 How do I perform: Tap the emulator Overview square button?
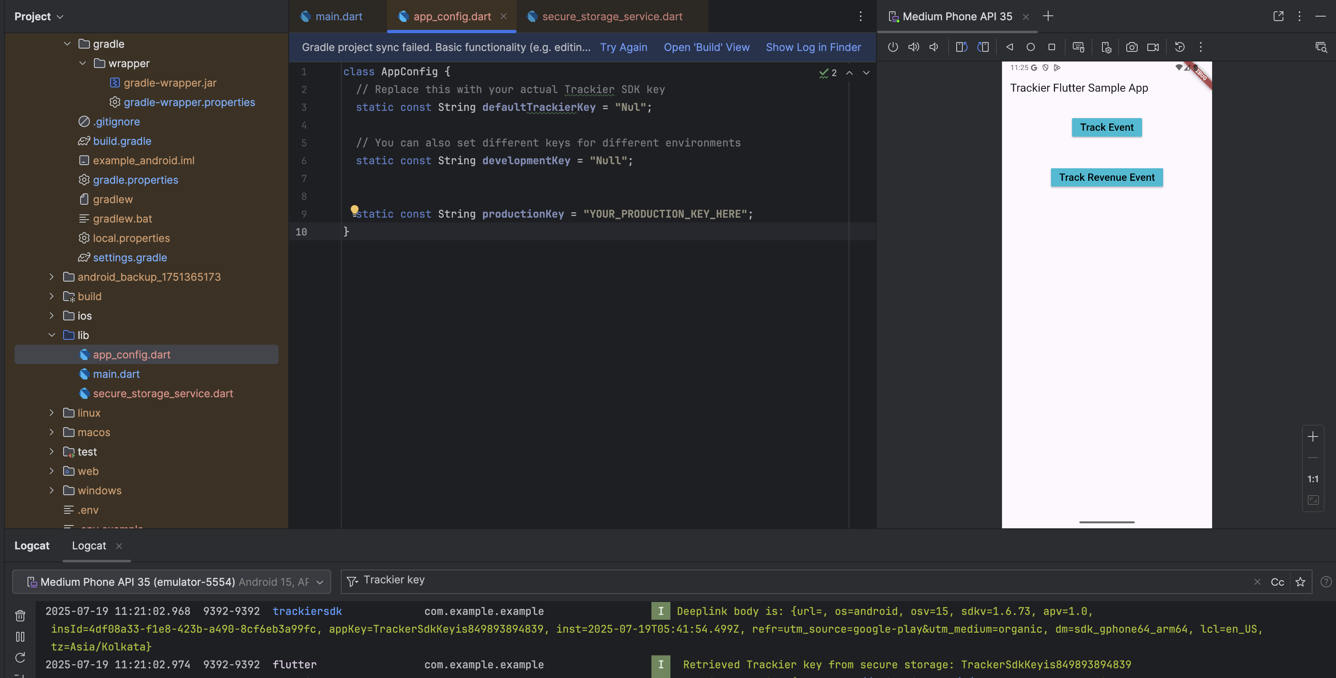pyautogui.click(x=1052, y=47)
